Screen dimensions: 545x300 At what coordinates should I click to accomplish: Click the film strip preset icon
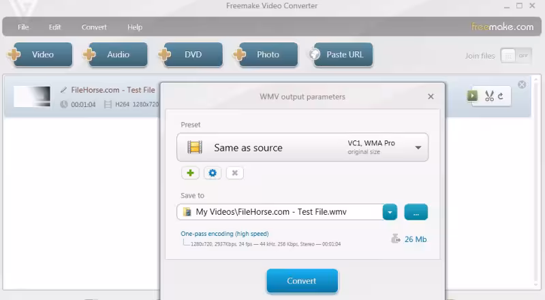pos(195,147)
